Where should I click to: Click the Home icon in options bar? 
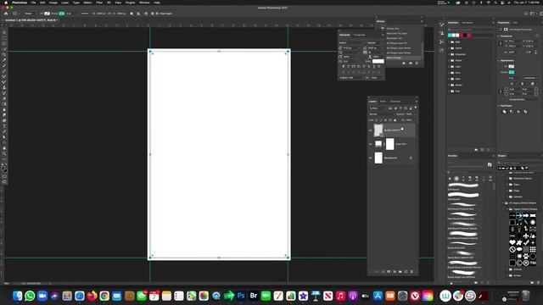tap(6, 14)
